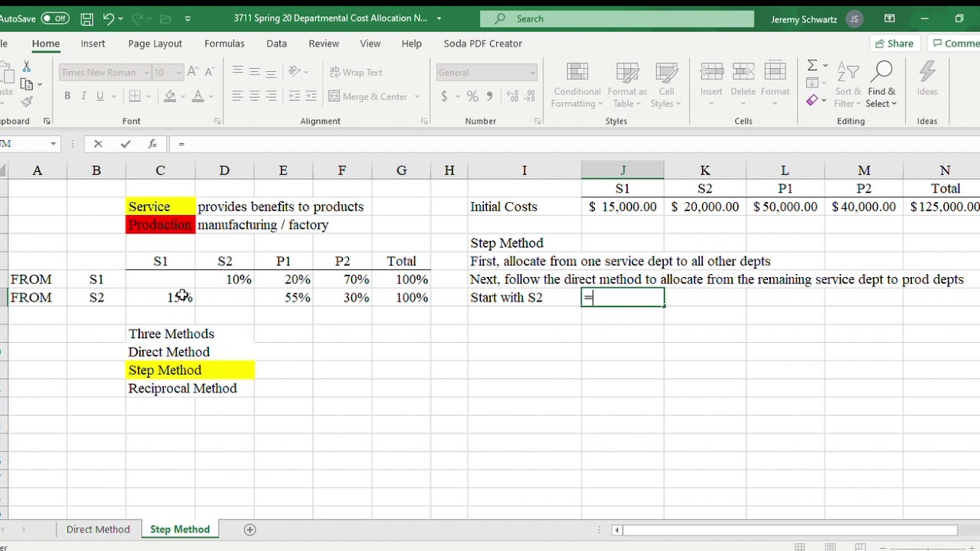The width and height of the screenshot is (980, 551).
Task: Open the Home ribbon tab
Action: (46, 44)
